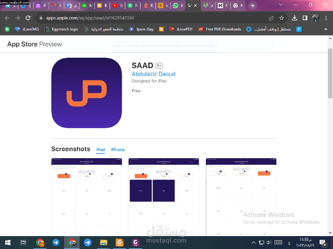Image resolution: width=333 pixels, height=249 pixels.
Task: Open the blue P bookmark icon
Action: (299, 29)
